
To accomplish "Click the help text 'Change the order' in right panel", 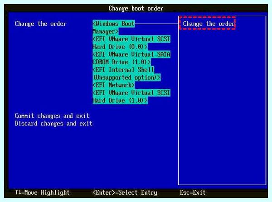I will 209,24.
